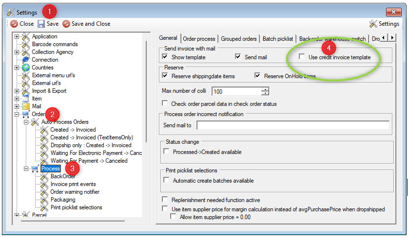408x238 pixels.
Task: Click the tree panel vertical scrollbar
Action: pyautogui.click(x=146, y=91)
